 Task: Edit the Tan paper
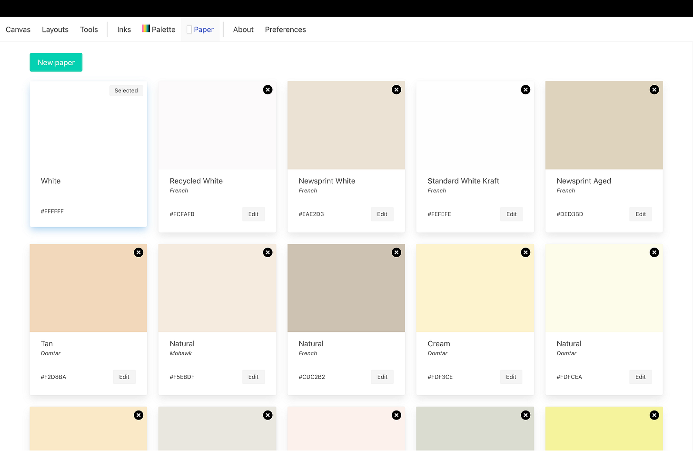coord(124,377)
